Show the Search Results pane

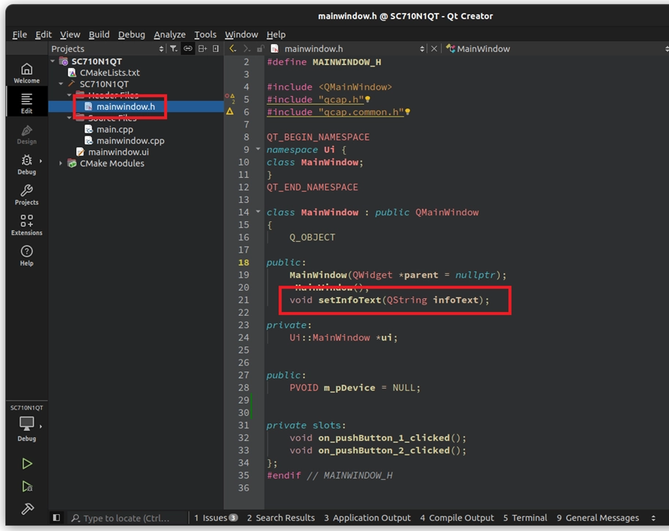281,518
